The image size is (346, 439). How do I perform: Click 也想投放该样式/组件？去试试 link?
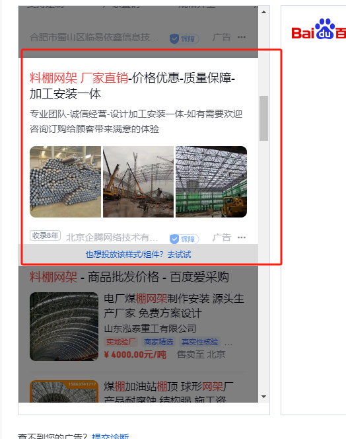point(138,255)
